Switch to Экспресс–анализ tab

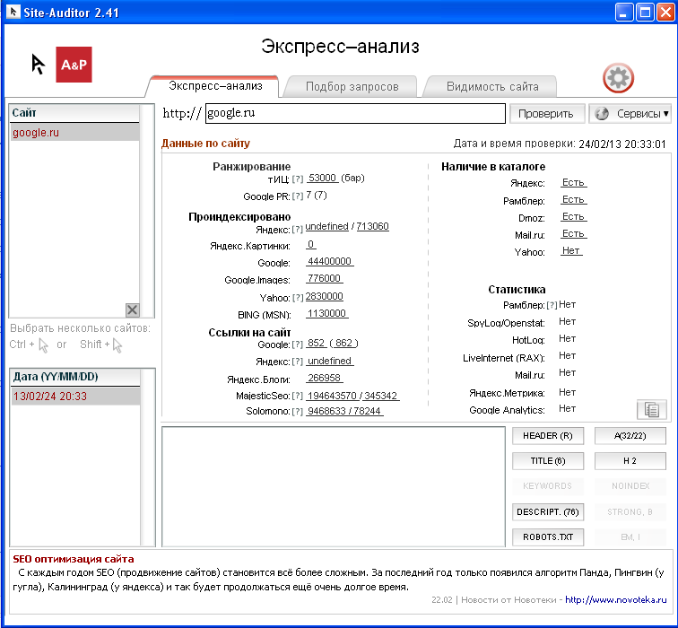[215, 86]
